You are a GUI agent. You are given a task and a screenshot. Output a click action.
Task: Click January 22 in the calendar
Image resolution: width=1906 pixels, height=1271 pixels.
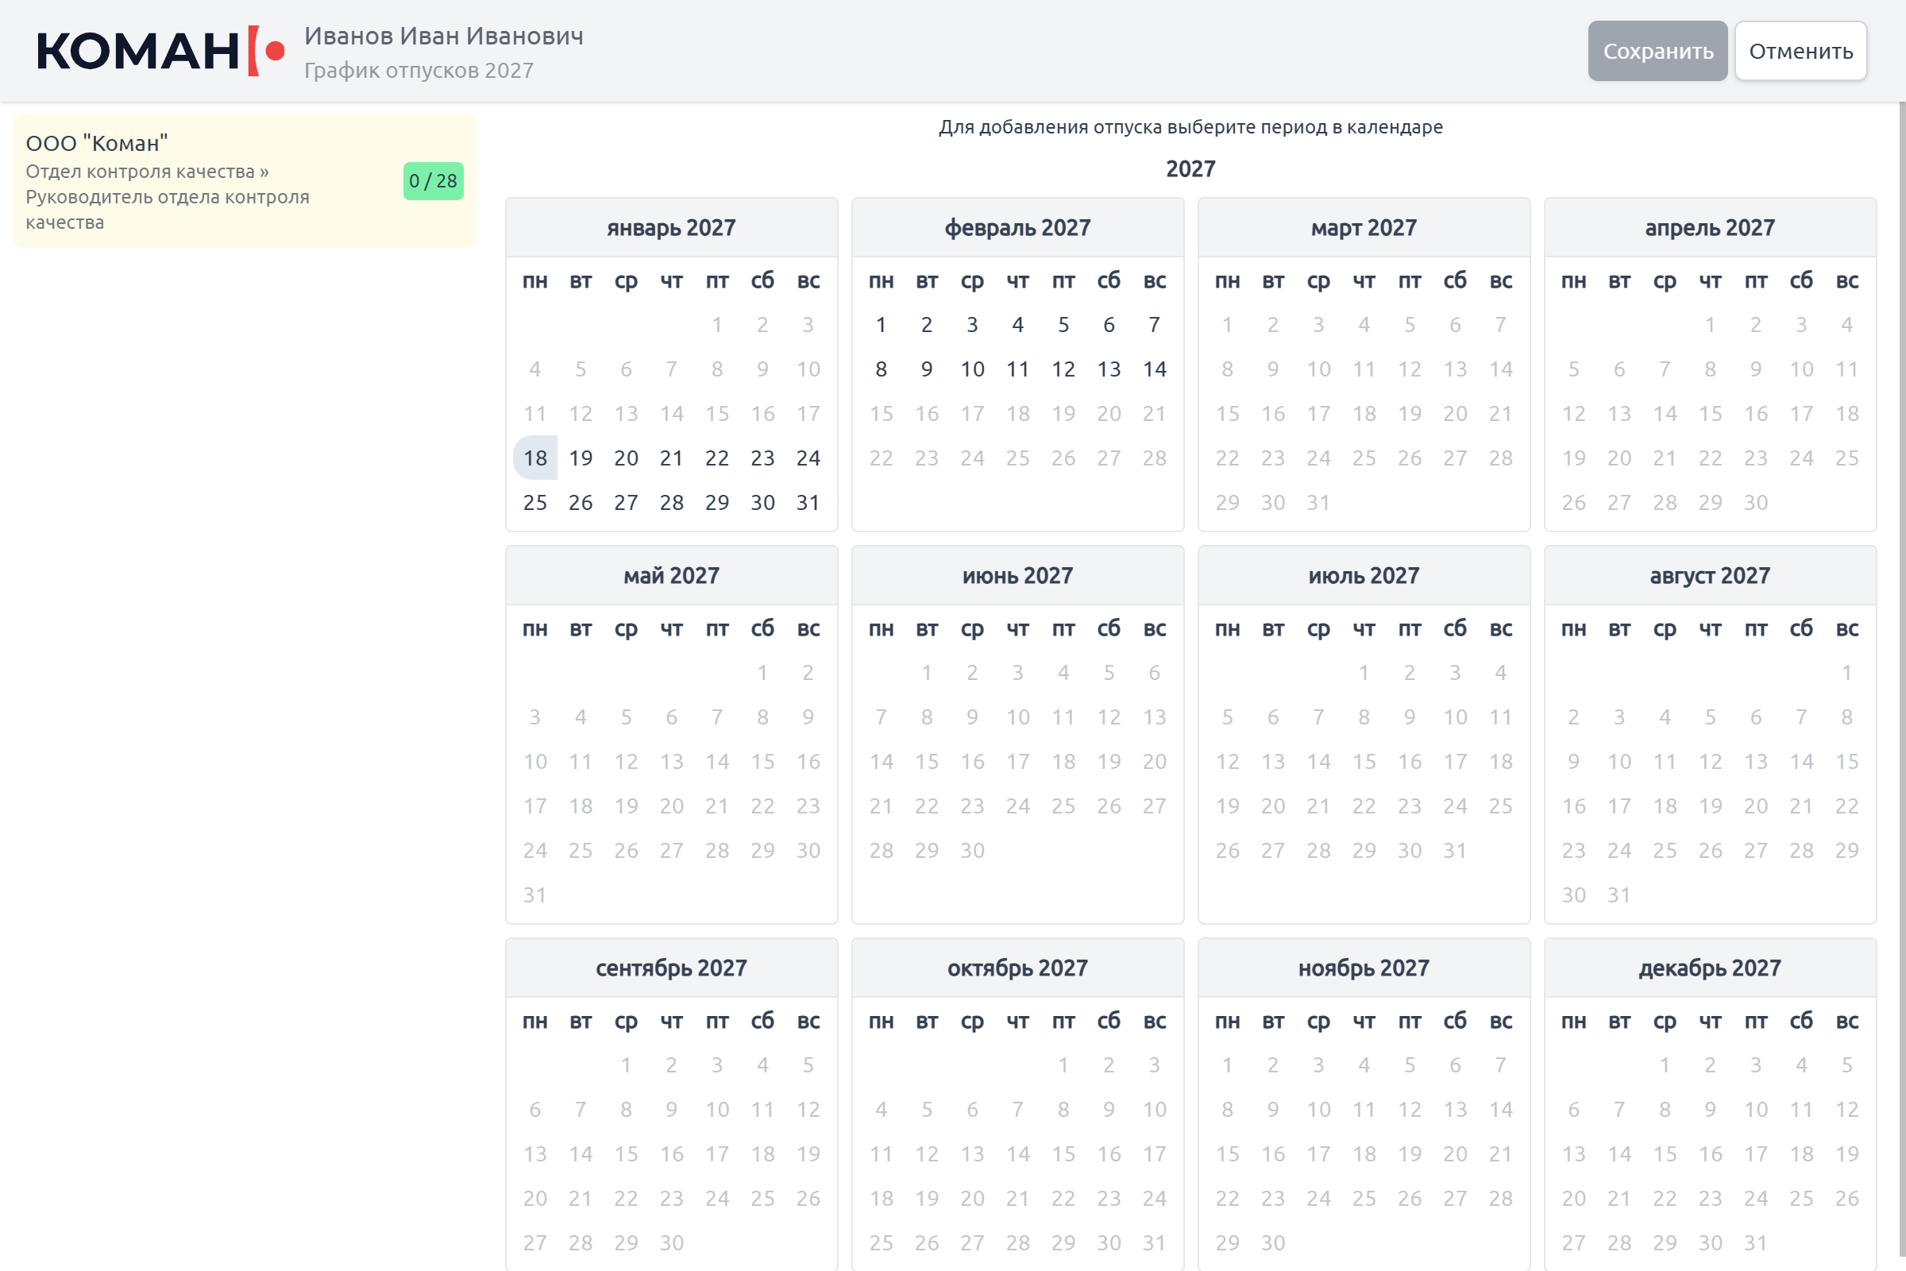point(717,458)
